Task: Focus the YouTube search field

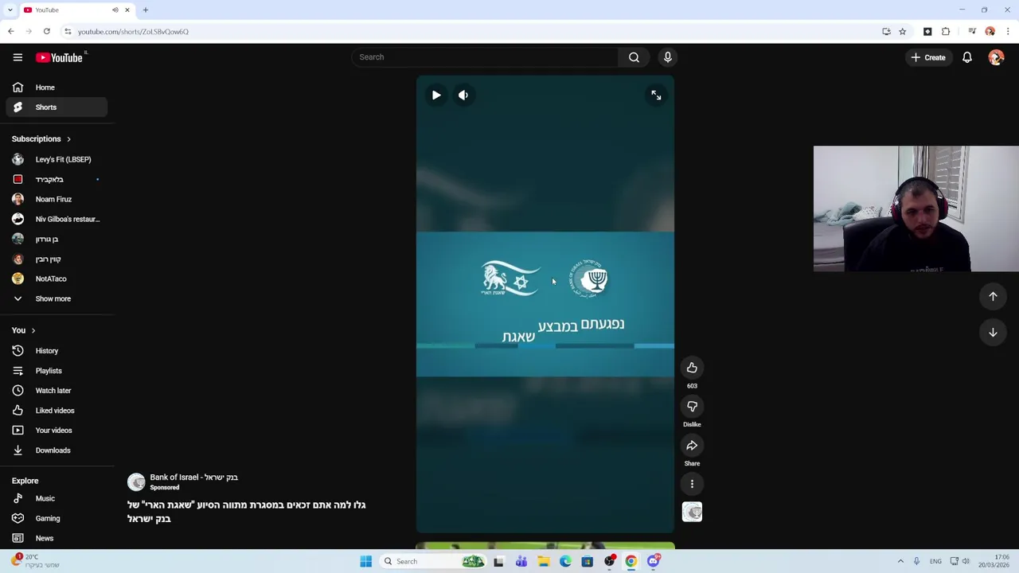Action: coord(486,57)
